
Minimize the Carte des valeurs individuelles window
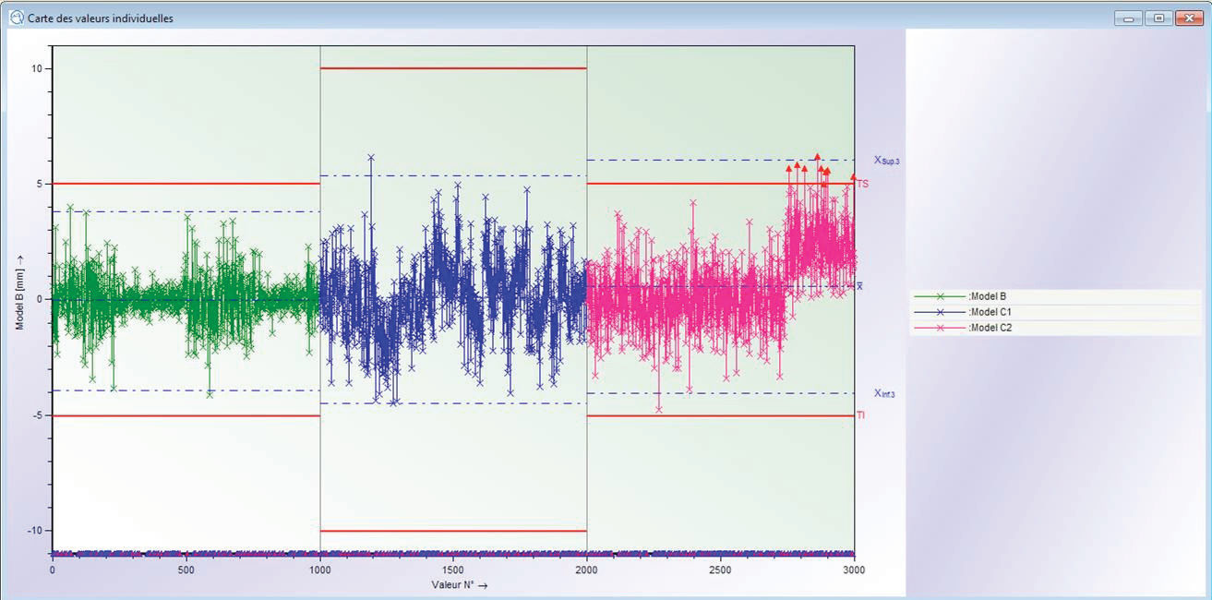click(1127, 18)
